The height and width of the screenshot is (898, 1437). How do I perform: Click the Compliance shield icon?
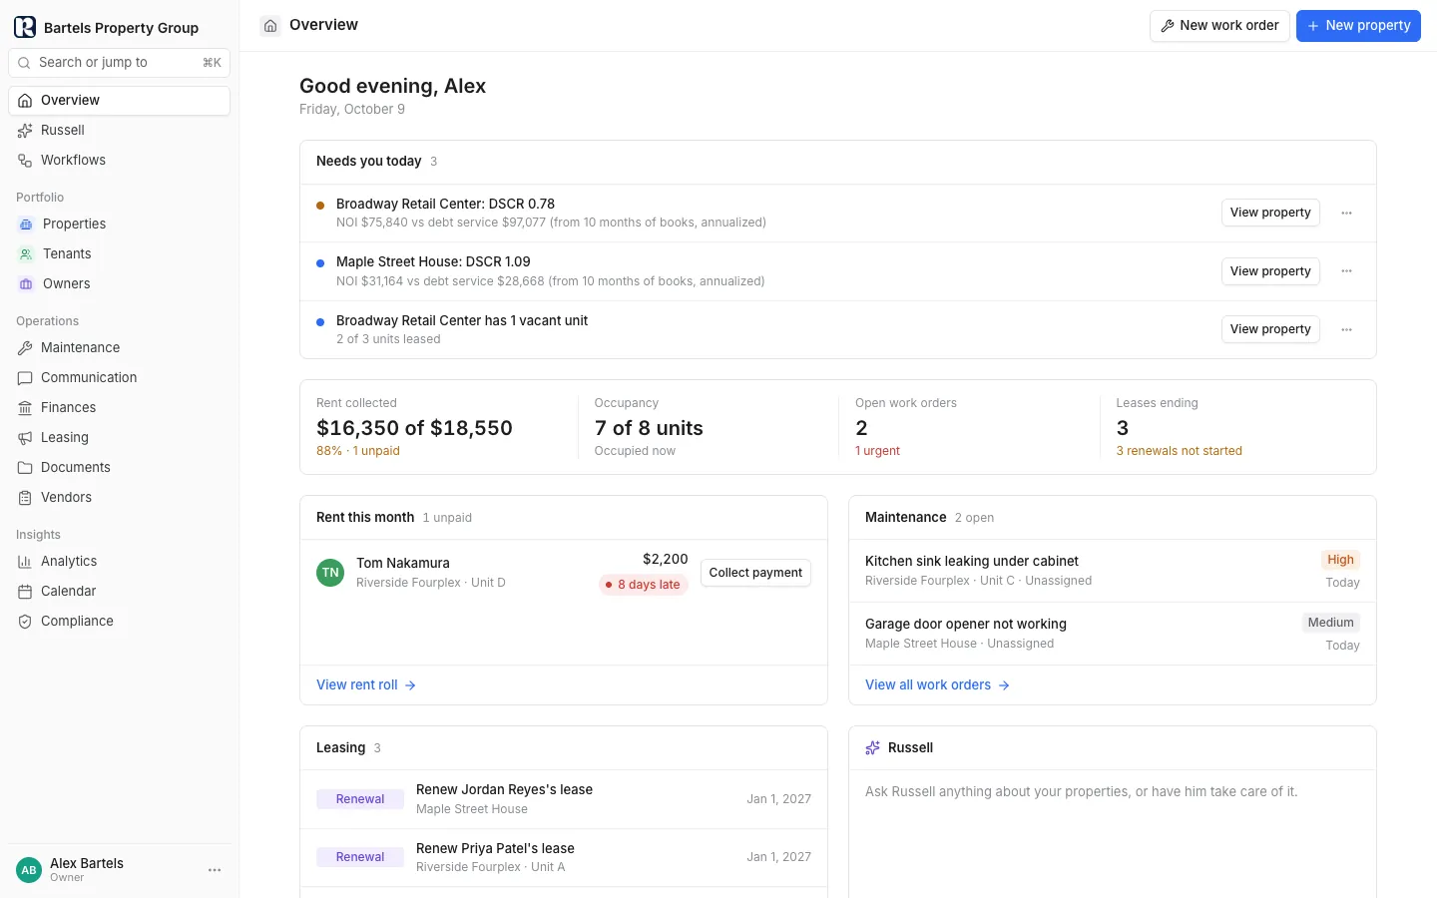pyautogui.click(x=25, y=622)
